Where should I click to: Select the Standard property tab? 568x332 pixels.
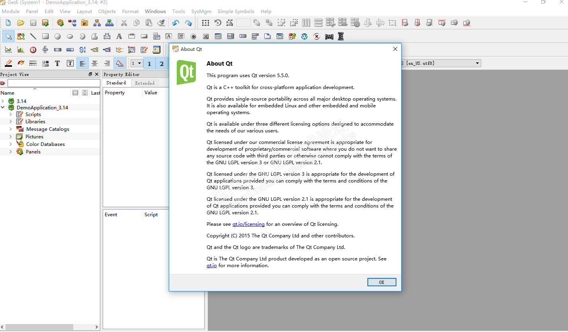[x=116, y=83]
